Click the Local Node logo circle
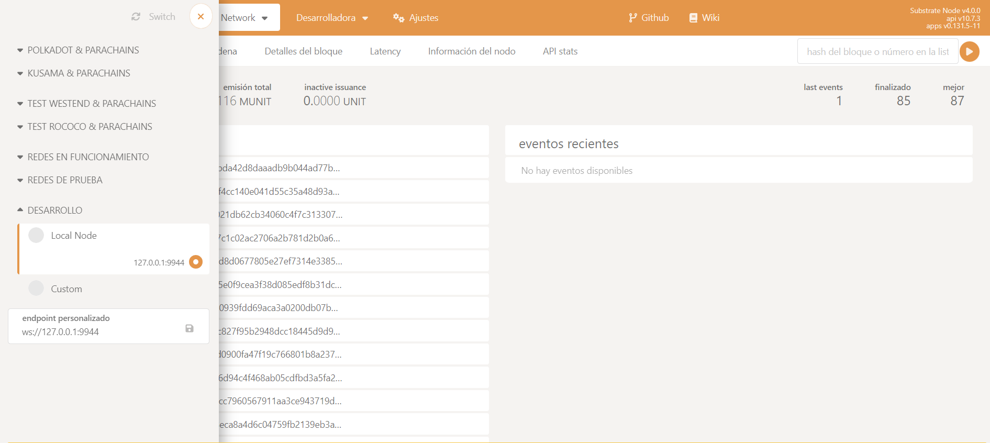Screen dimensions: 990x443 (36, 235)
